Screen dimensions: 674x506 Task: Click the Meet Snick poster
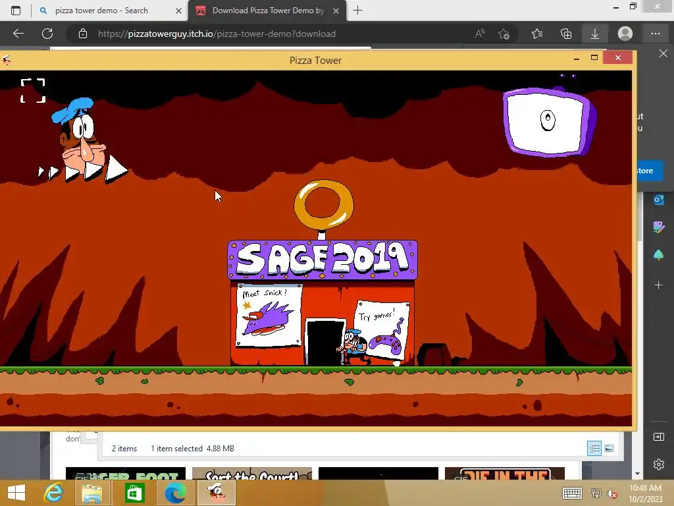269,315
